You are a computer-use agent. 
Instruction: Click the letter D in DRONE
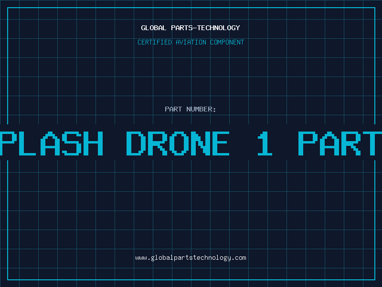tap(136, 143)
